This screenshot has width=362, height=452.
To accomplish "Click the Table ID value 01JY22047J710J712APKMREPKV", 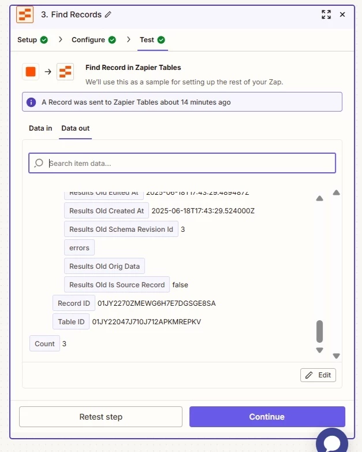I will [x=146, y=322].
